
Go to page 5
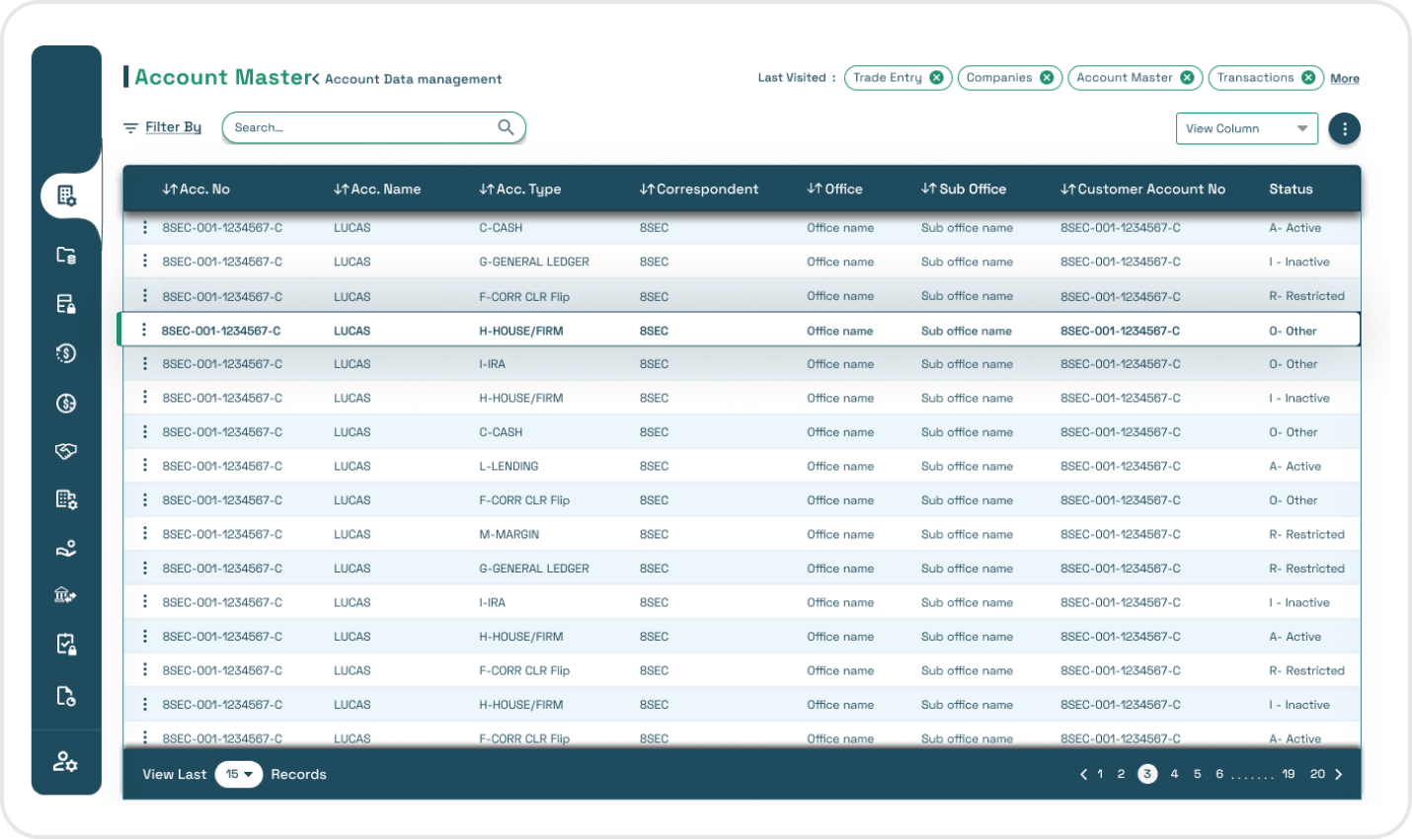1197,775
